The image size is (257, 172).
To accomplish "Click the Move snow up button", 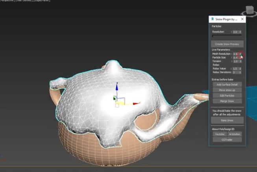I will pyautogui.click(x=227, y=90).
